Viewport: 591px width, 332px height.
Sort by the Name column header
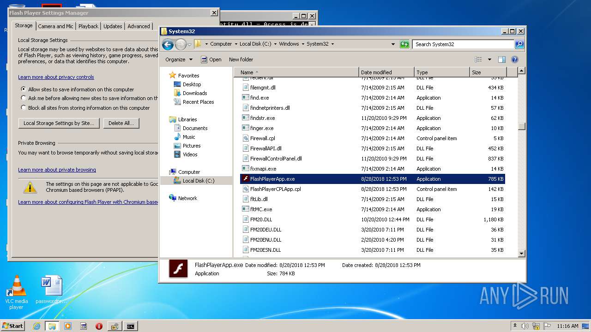296,72
